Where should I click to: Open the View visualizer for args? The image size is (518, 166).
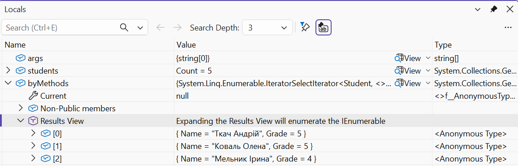pyautogui.click(x=408, y=58)
